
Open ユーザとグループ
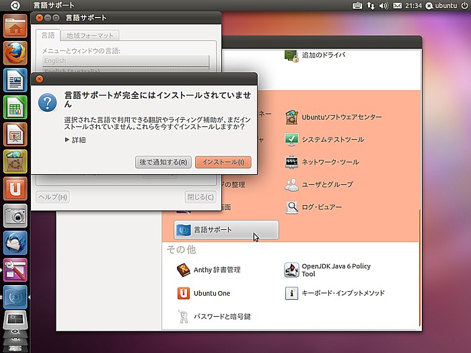pos(318,185)
